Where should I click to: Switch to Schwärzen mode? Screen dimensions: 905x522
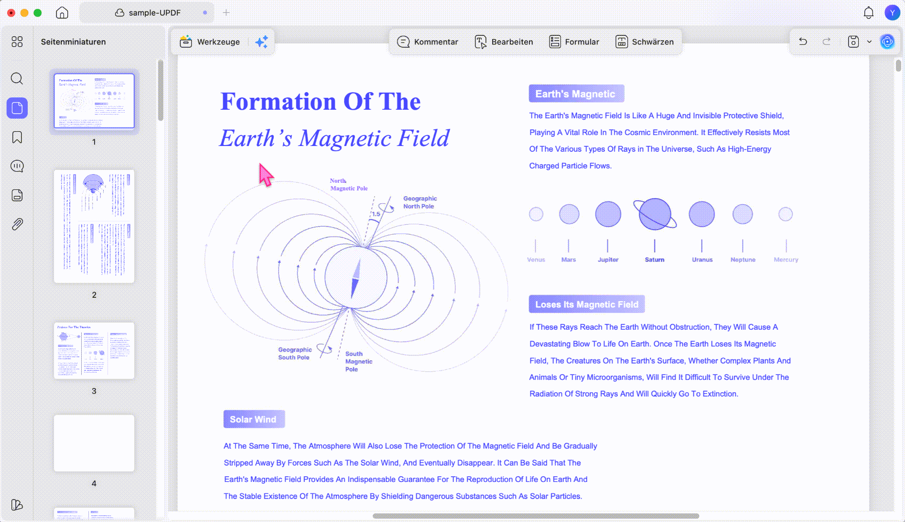pos(644,42)
